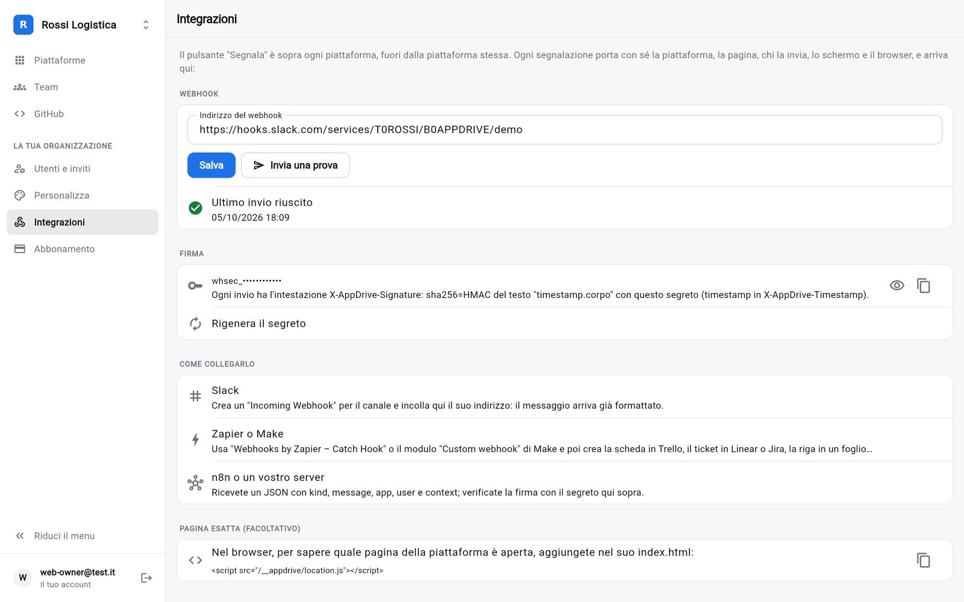Click the green success checkmark icon
Screen dimensions: 964x602
(x=195, y=208)
